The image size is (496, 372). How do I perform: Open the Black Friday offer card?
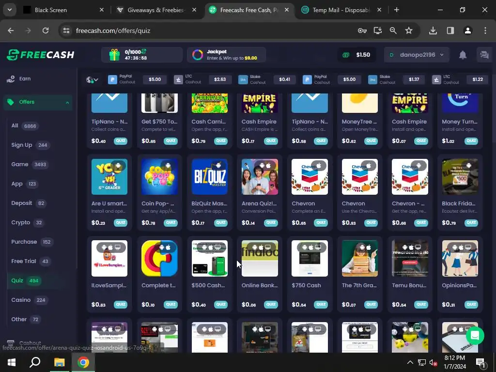coord(460,192)
